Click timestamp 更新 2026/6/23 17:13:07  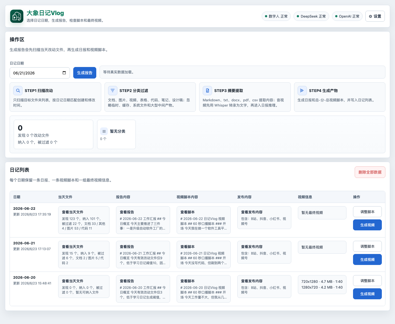(x=32, y=249)
